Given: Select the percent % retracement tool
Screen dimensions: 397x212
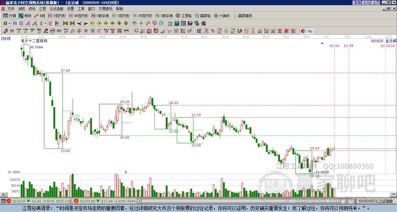Looking at the screenshot, I should [213, 31].
